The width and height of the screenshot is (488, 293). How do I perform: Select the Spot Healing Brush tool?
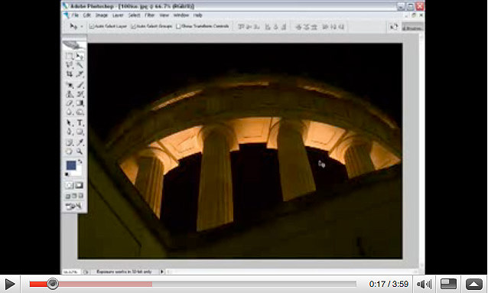click(69, 85)
